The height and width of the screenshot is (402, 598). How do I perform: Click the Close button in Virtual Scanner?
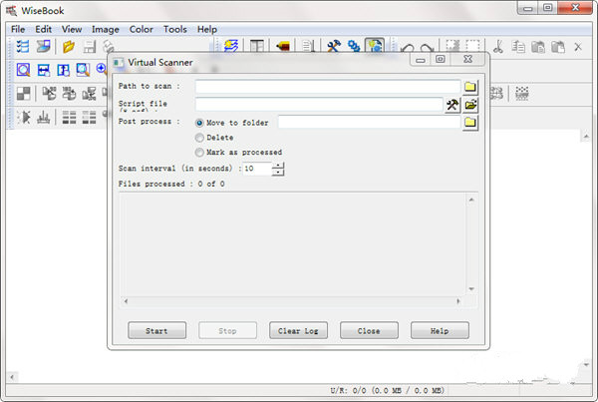pyautogui.click(x=369, y=330)
